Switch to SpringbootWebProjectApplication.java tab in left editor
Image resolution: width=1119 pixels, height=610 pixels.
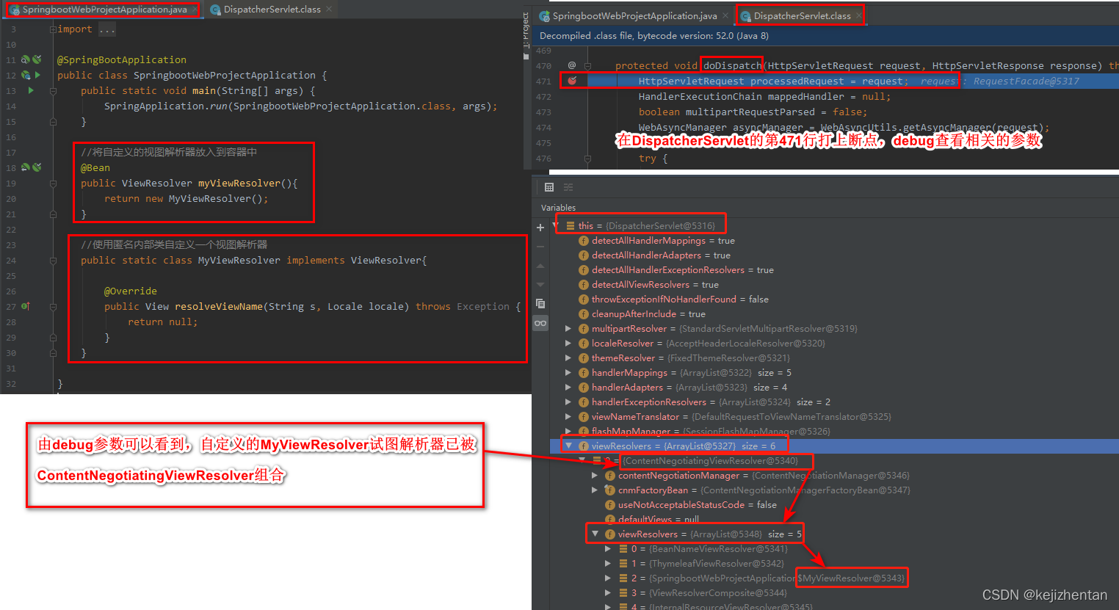(x=103, y=10)
